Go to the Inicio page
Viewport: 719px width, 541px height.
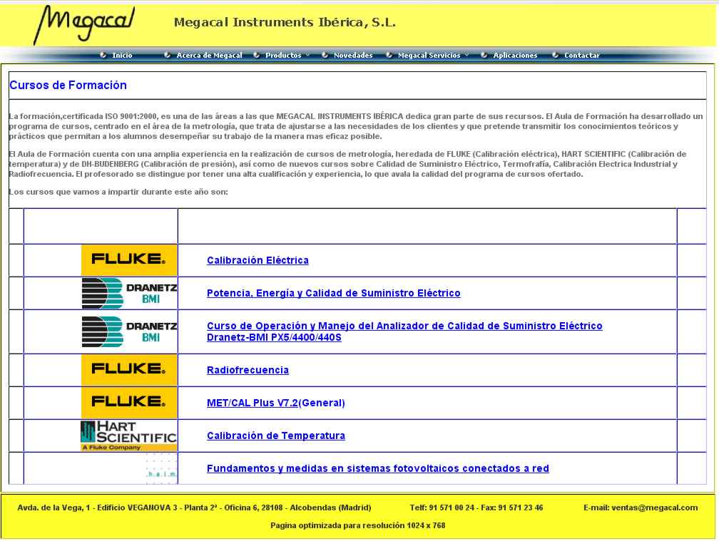click(x=122, y=56)
